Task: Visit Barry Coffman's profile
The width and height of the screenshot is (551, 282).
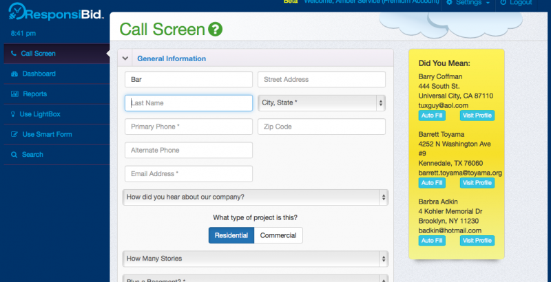Action: (477, 116)
